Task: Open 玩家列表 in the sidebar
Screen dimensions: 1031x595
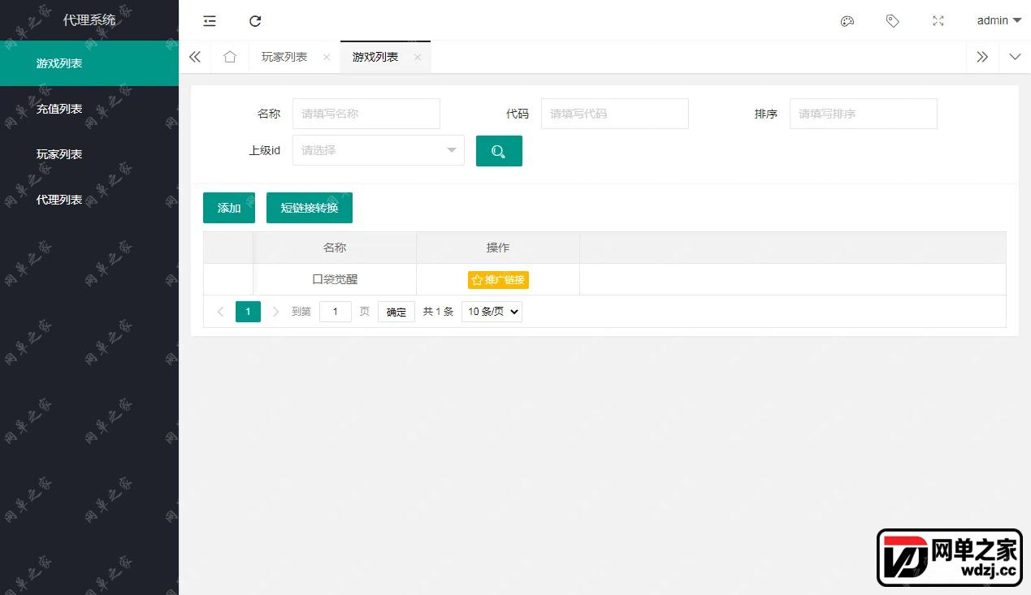Action: click(89, 154)
